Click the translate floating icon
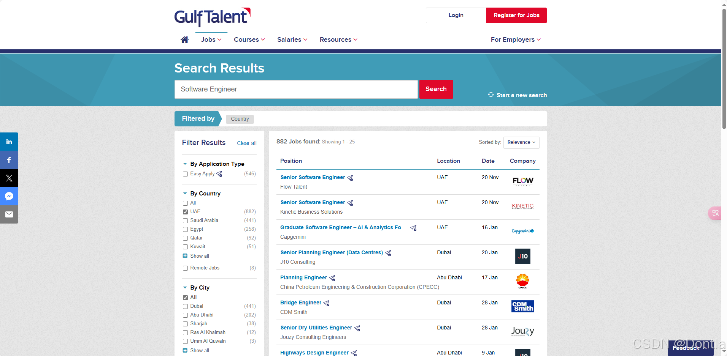 pyautogui.click(x=715, y=213)
